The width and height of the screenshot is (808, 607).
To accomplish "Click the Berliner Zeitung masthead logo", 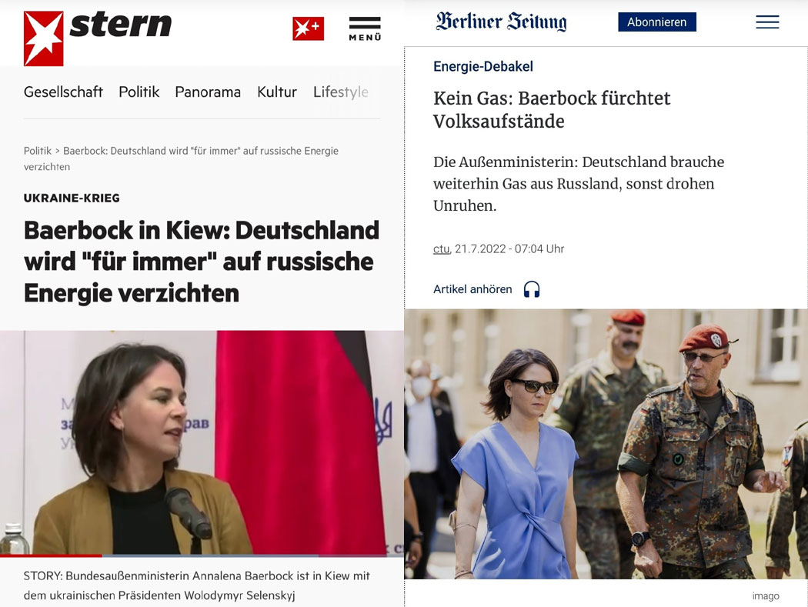I will point(501,22).
